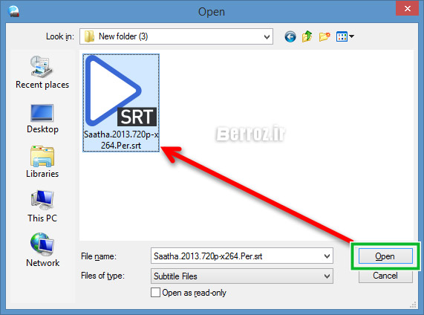Enable Open as read-only checkbox
The image size is (424, 315).
(155, 293)
